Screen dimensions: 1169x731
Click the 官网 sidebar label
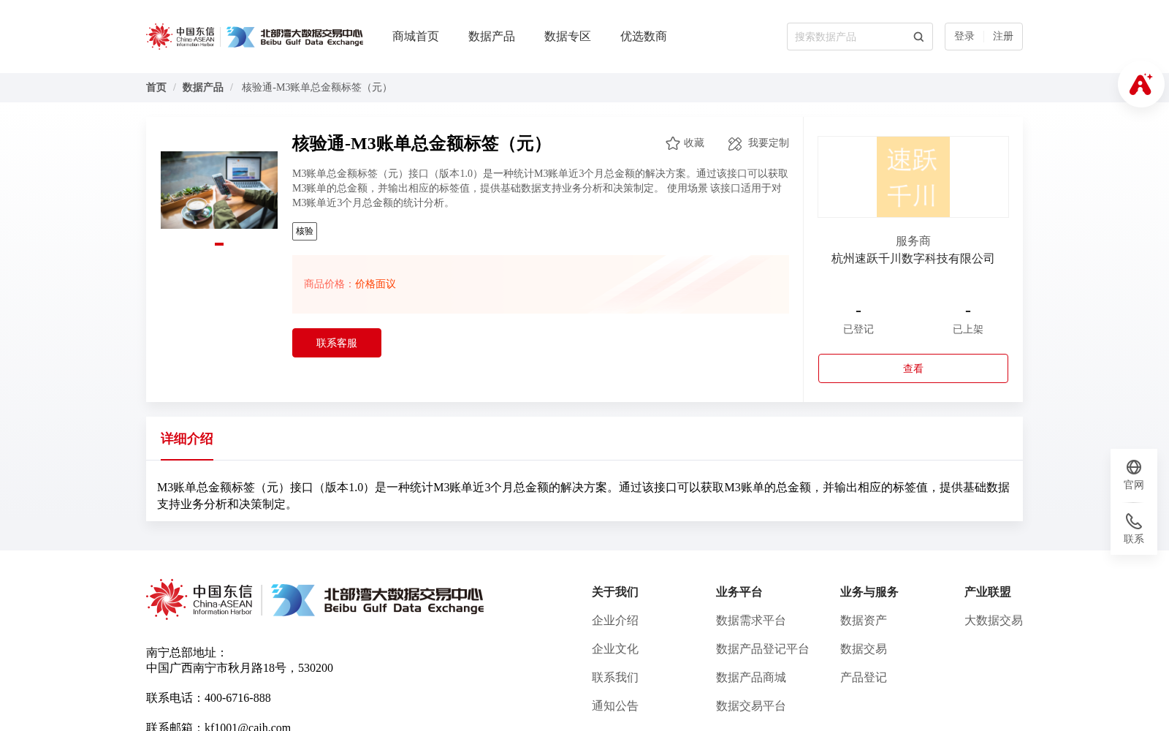[x=1134, y=485]
